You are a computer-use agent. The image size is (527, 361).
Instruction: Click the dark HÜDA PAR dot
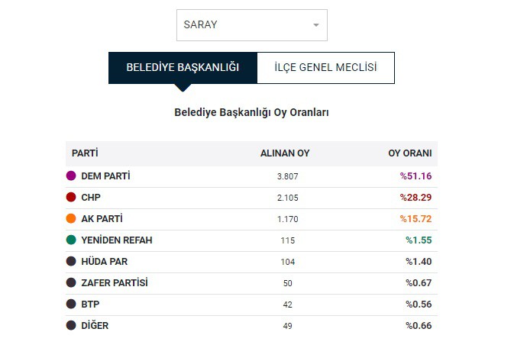[x=71, y=261]
